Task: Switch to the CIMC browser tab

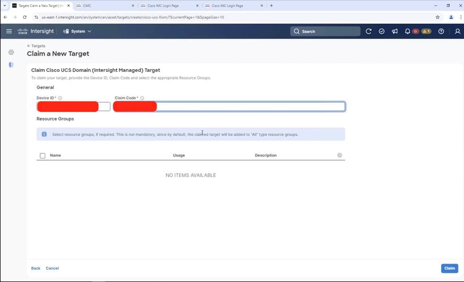Action: click(x=87, y=6)
